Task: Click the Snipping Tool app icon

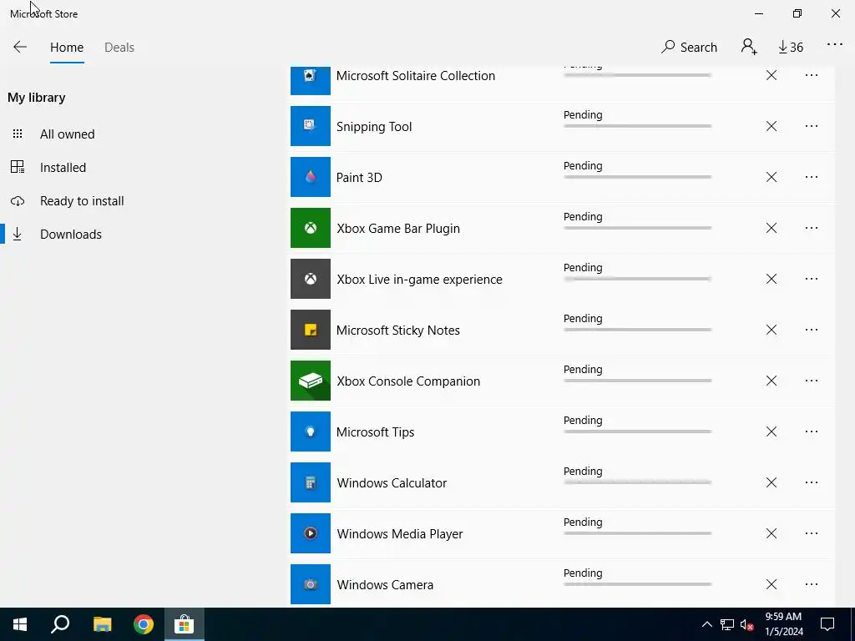Action: [x=311, y=126]
